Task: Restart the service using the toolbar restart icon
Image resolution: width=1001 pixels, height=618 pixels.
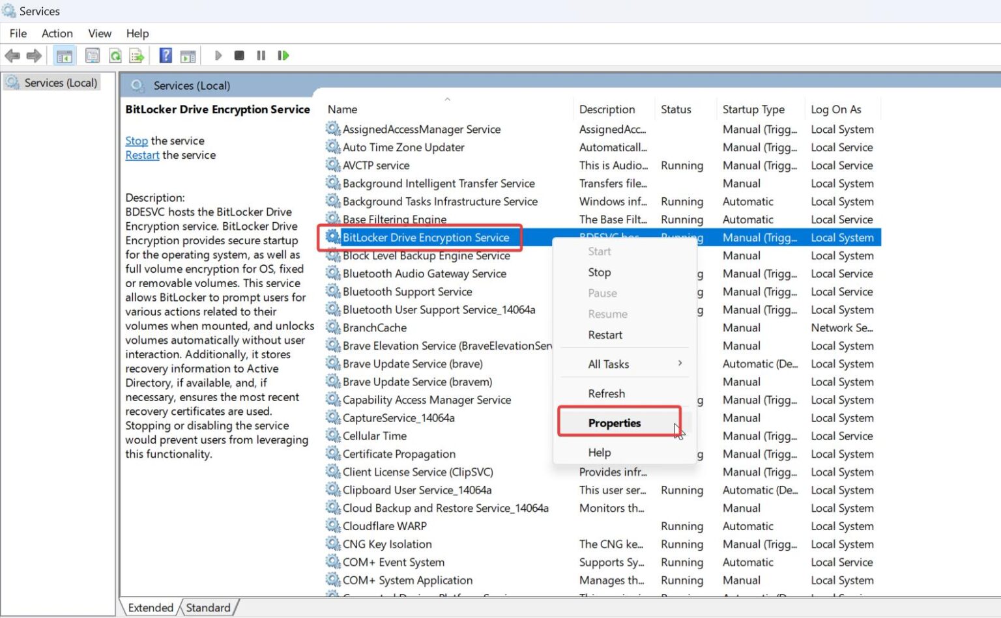Action: pos(283,55)
